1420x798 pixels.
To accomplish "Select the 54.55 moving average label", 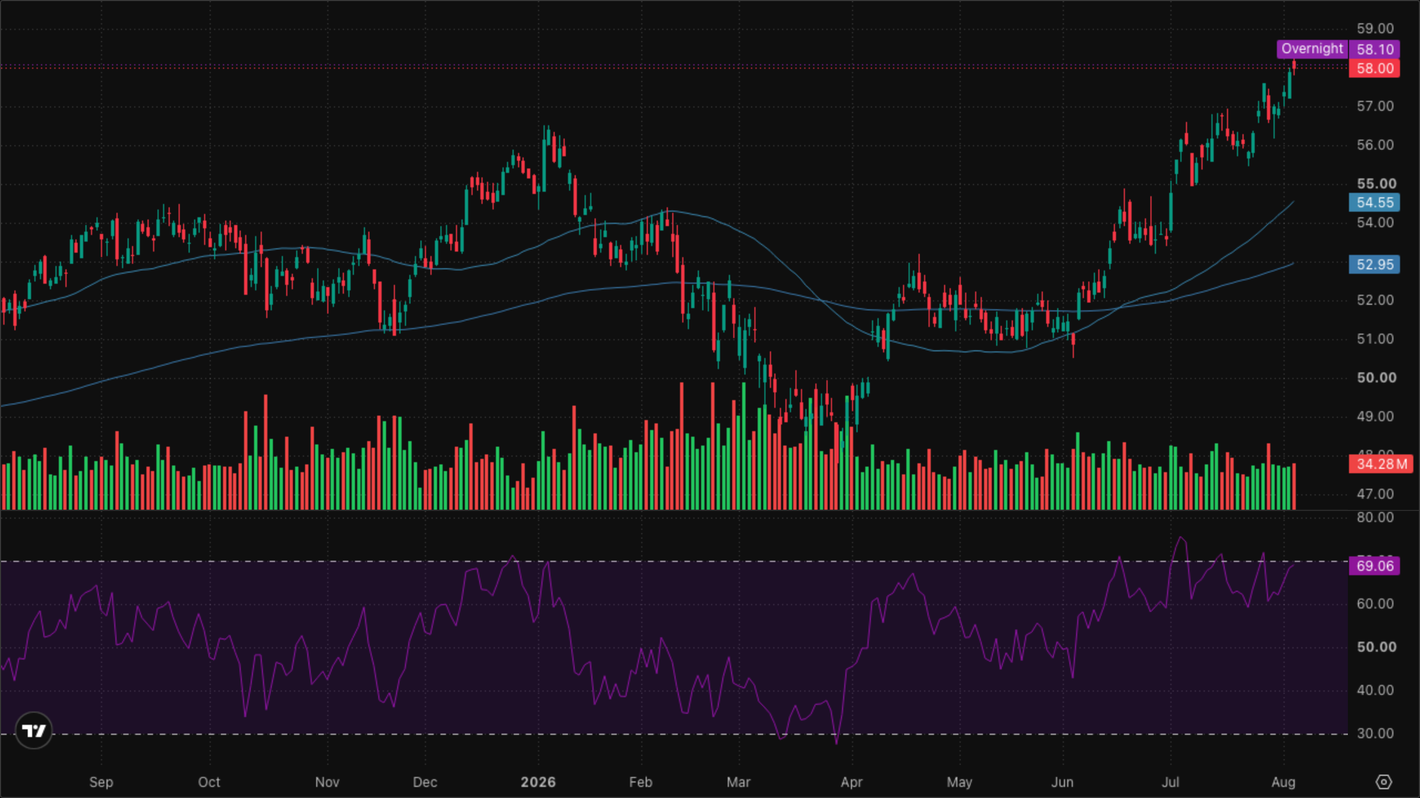I will (1375, 203).
